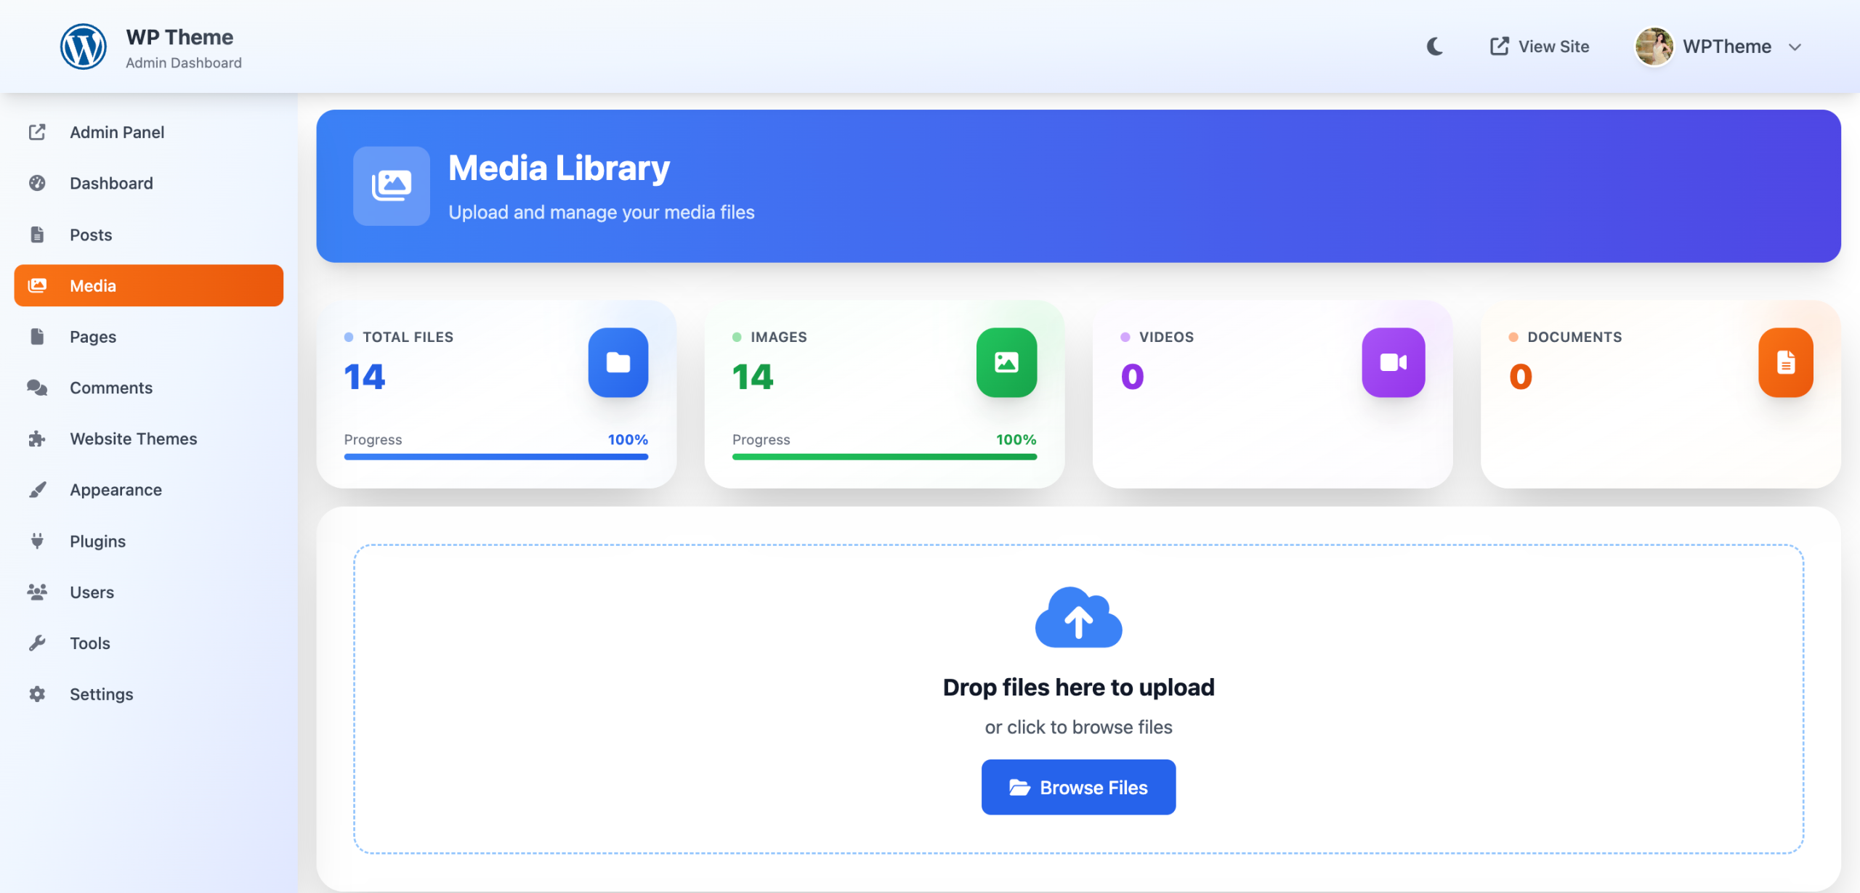Image resolution: width=1860 pixels, height=893 pixels.
Task: Open the View Site link
Action: (x=1540, y=46)
